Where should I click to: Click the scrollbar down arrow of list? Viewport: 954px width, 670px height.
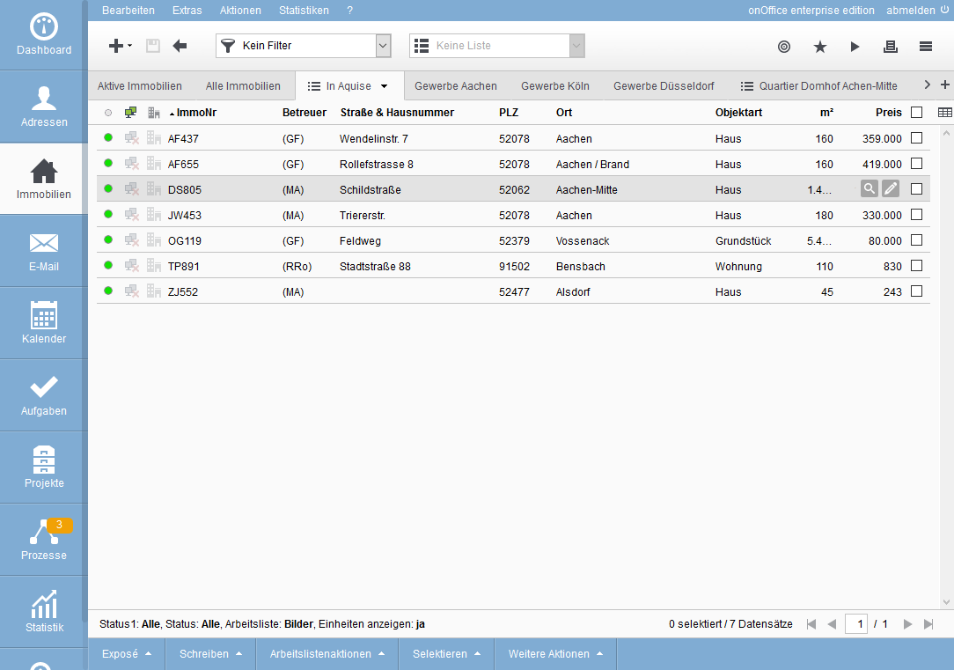pyautogui.click(x=946, y=602)
